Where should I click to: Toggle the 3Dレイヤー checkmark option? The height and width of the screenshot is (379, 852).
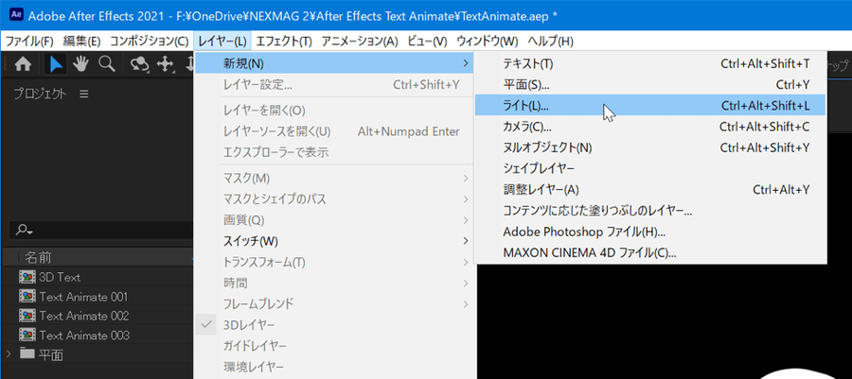click(206, 325)
